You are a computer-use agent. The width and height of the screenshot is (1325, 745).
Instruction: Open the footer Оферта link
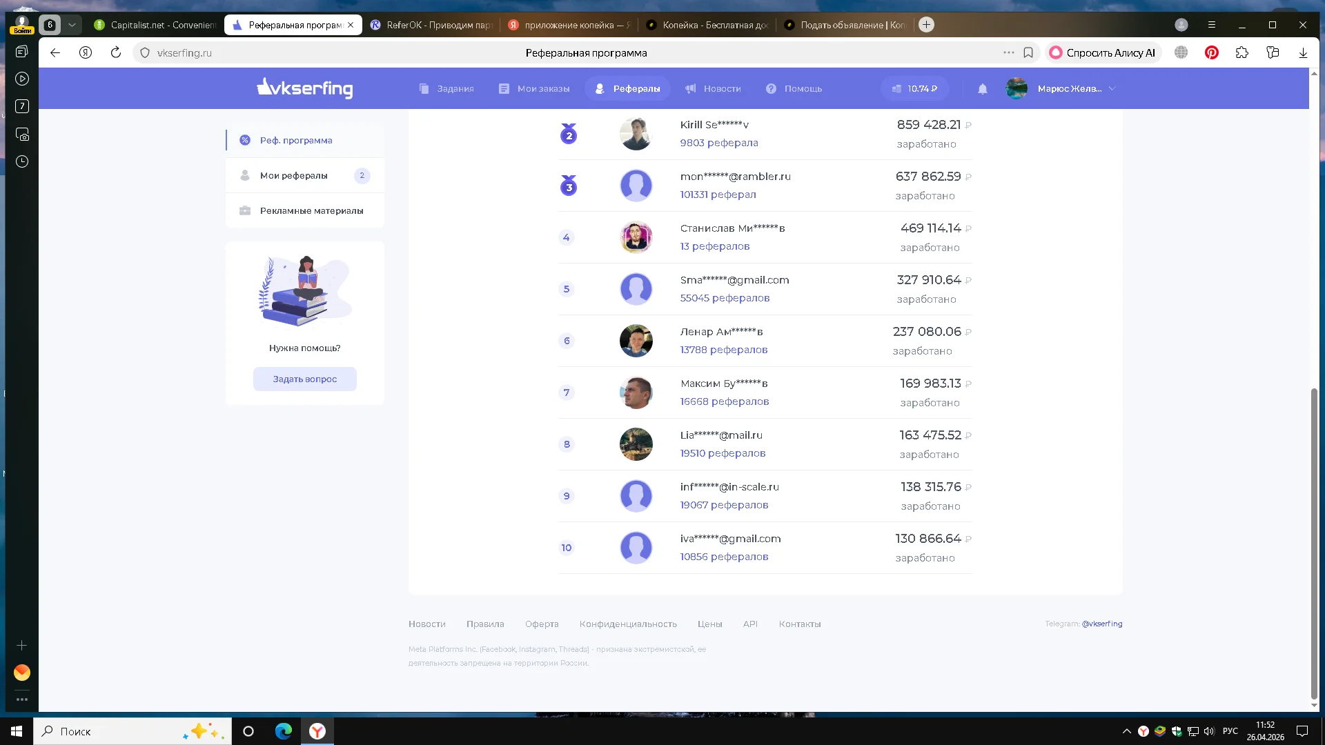click(x=542, y=624)
